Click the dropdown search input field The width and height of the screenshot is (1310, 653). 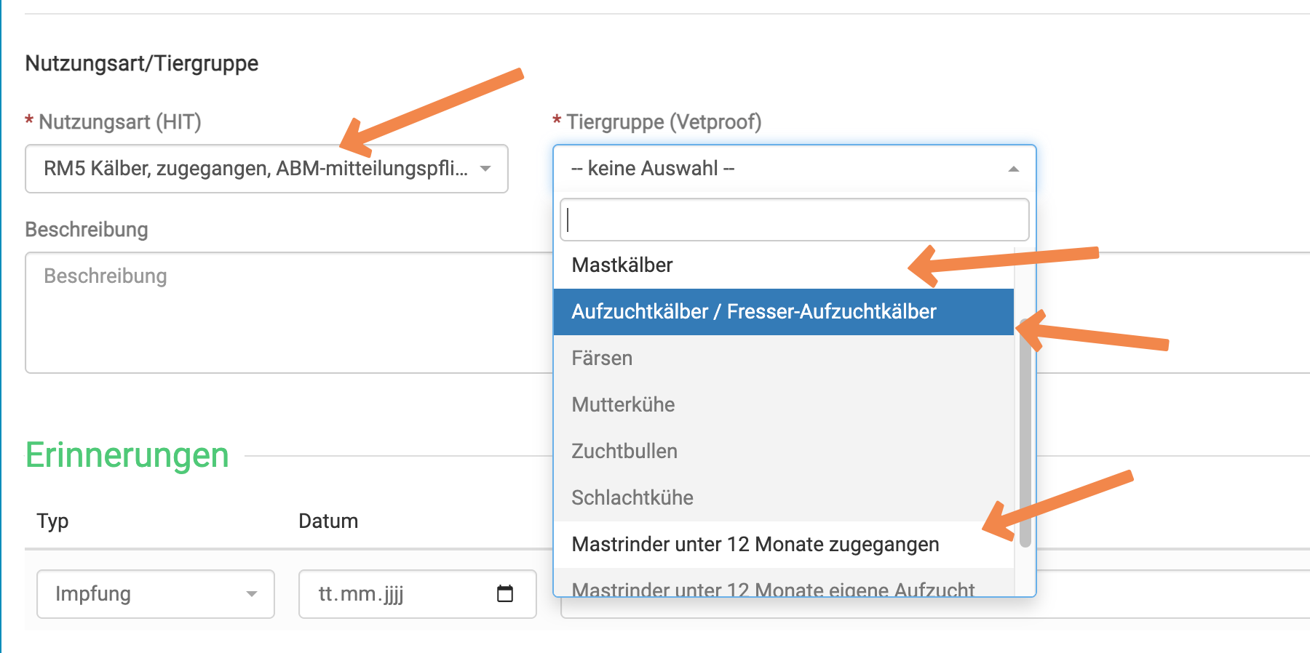794,220
